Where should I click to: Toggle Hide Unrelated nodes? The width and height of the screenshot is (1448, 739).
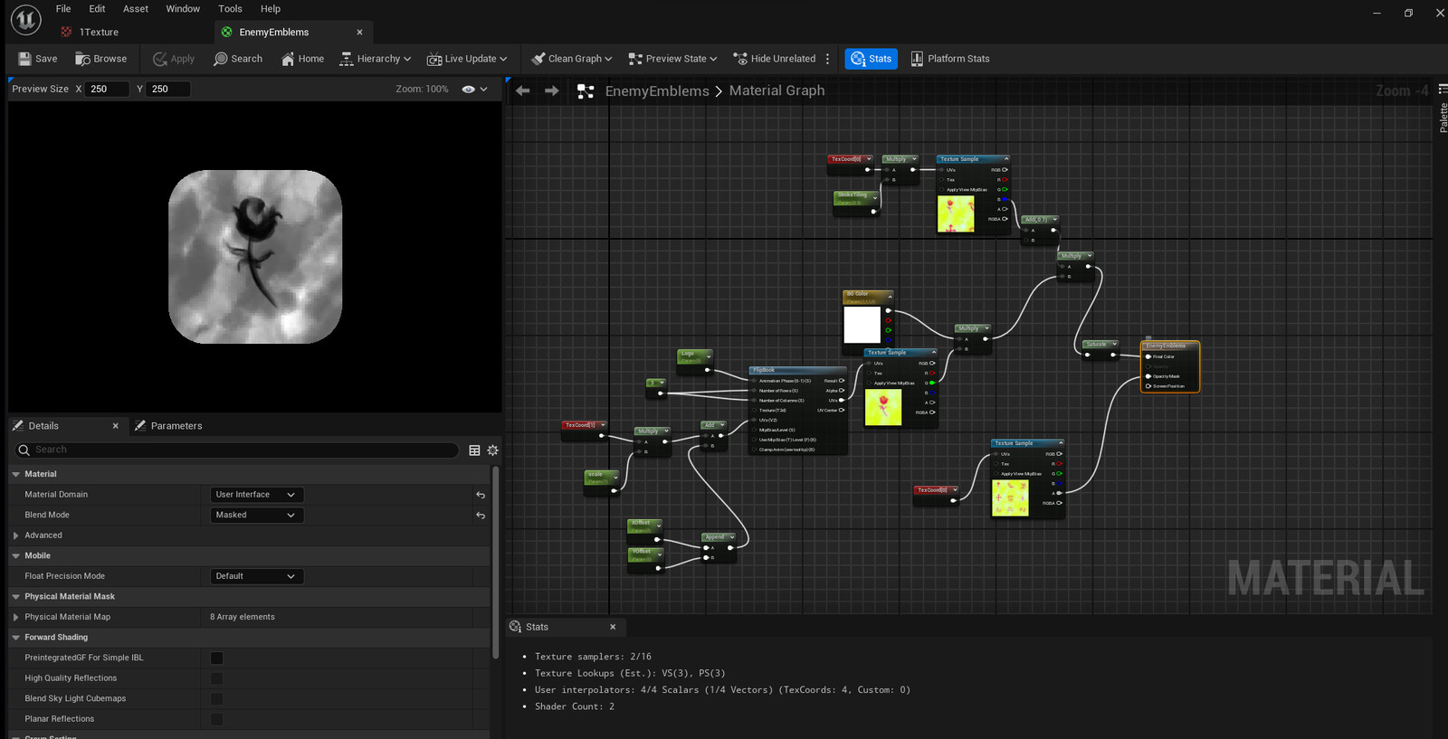pos(775,59)
